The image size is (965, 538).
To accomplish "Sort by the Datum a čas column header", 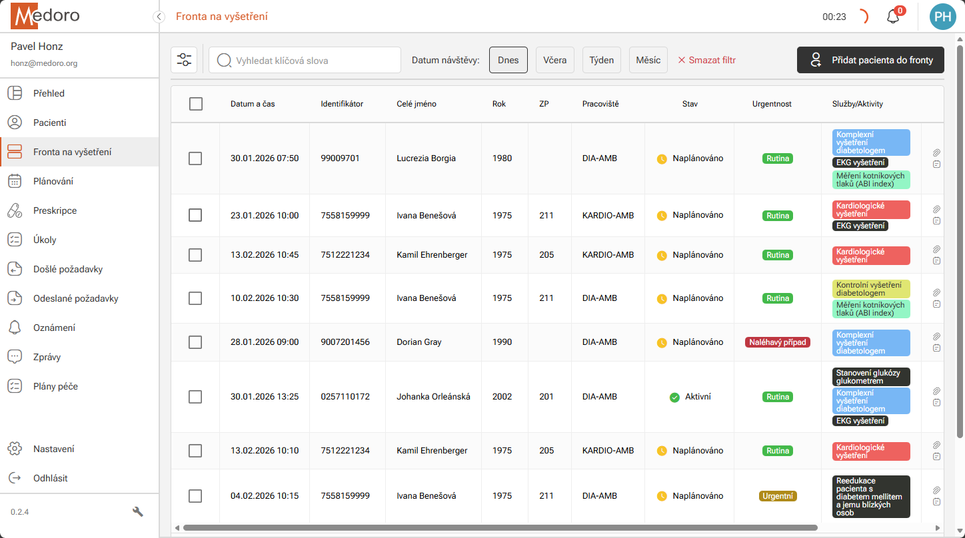I will [253, 104].
